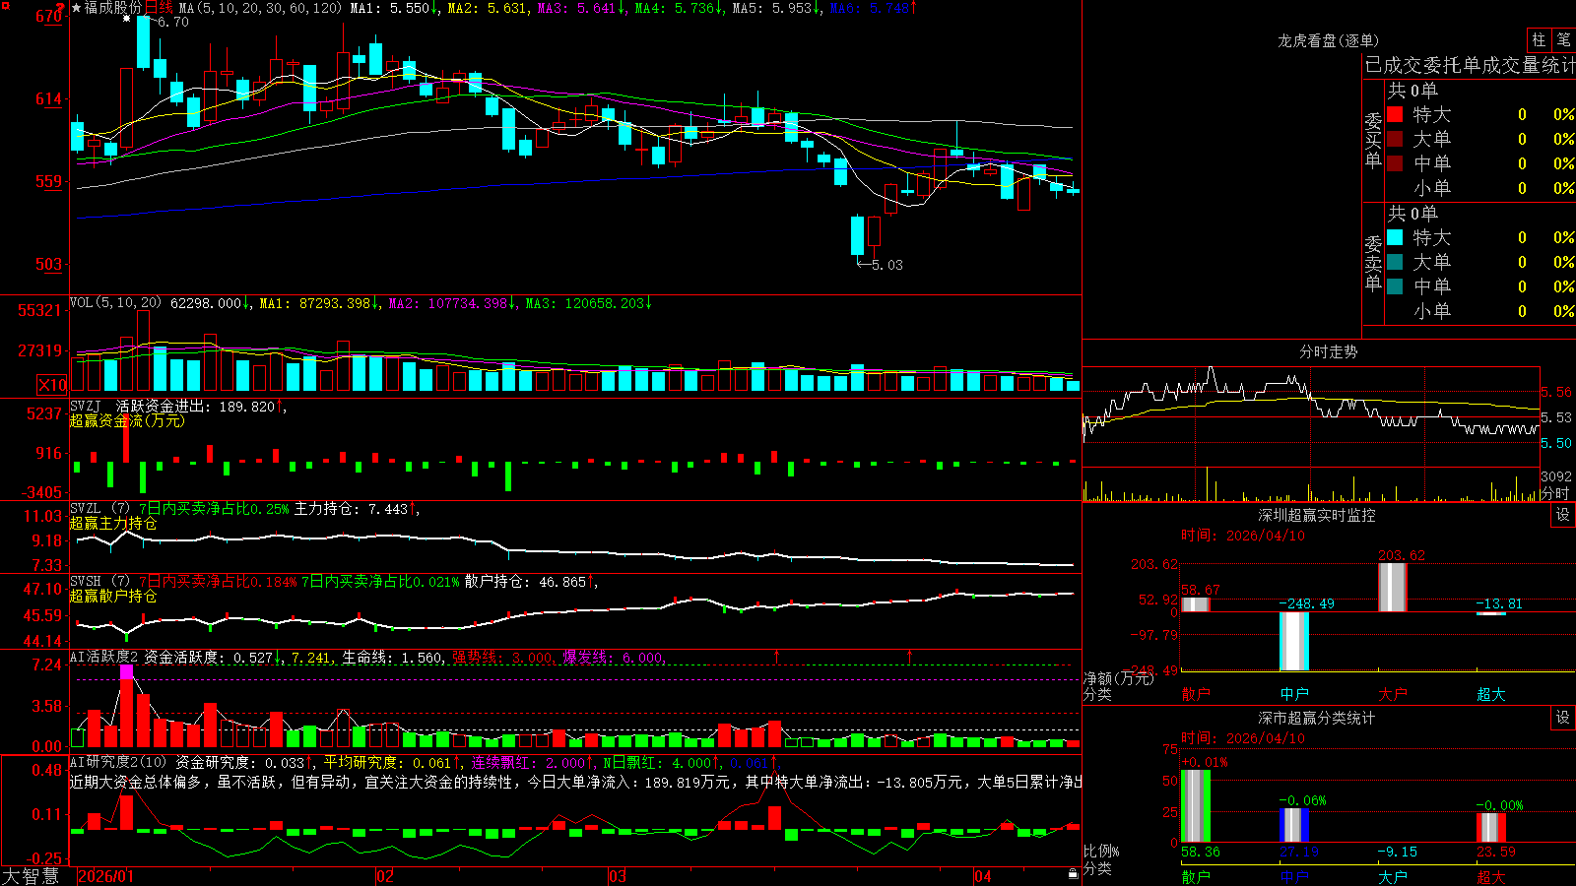This screenshot has height=886, width=1576.
Task: Click the asterisk marker beside the 6.70 high
Action: [126, 19]
